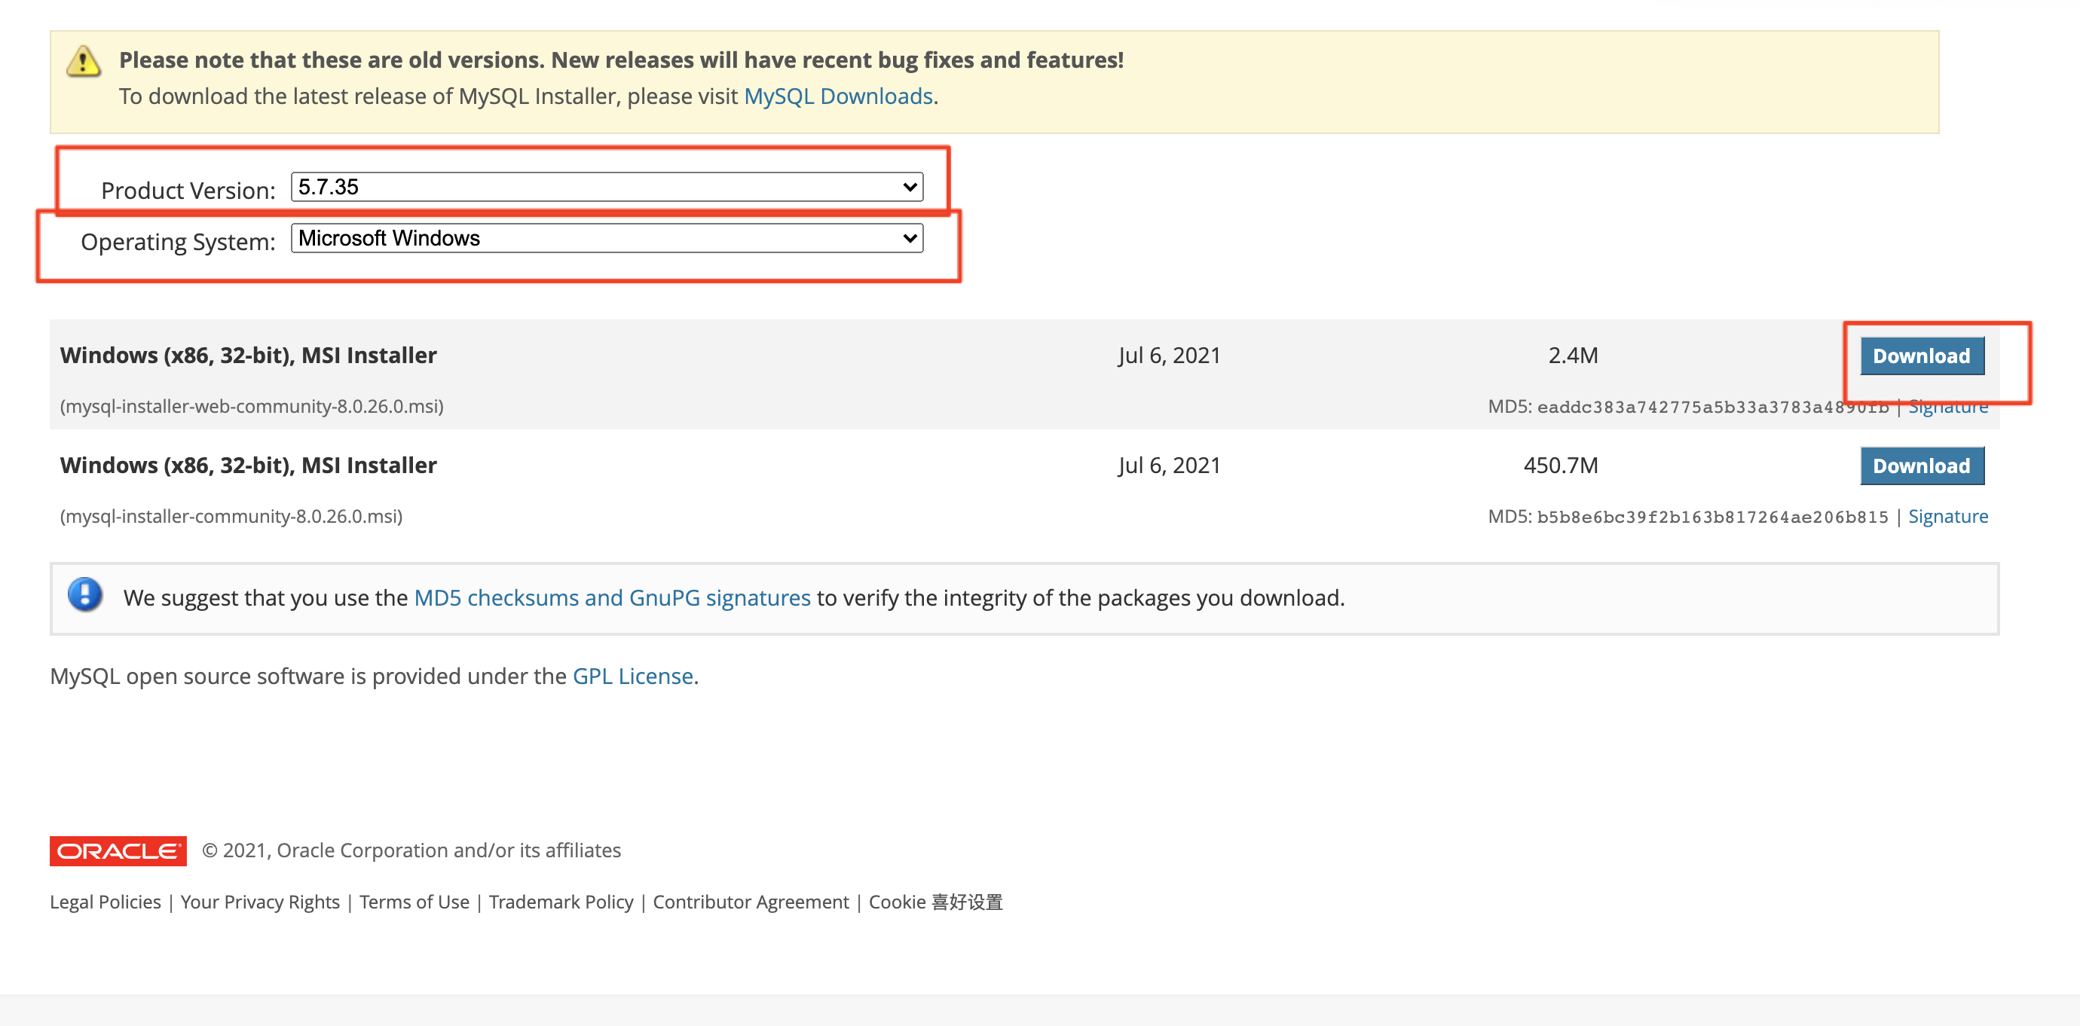Open Signature link for web-community installer
The height and width of the screenshot is (1026, 2080).
click(x=1947, y=407)
